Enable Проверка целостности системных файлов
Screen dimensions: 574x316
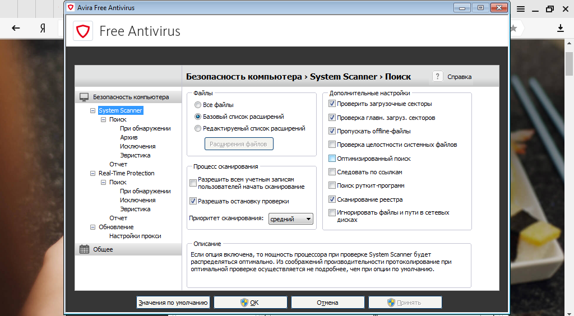click(x=332, y=145)
